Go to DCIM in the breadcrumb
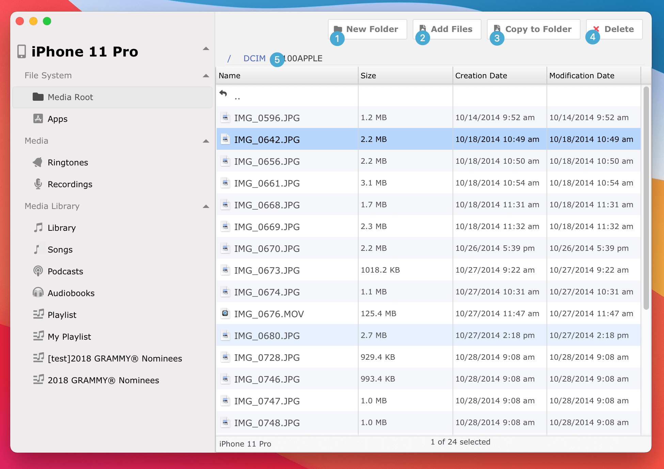Viewport: 664px width, 469px height. pyautogui.click(x=254, y=59)
